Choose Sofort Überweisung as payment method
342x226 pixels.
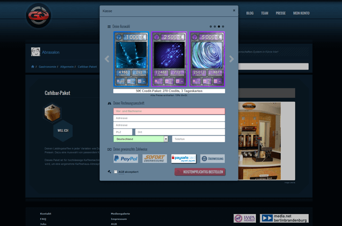(155, 159)
